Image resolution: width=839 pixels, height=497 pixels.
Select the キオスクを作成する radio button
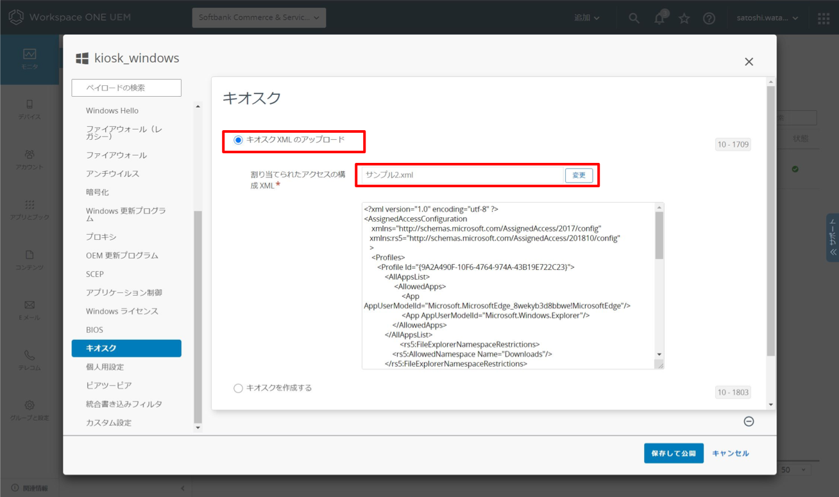click(239, 388)
